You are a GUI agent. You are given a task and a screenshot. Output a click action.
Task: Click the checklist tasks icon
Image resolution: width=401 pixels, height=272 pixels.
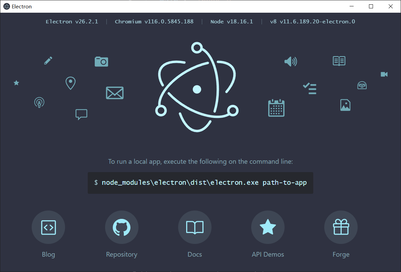310,88
